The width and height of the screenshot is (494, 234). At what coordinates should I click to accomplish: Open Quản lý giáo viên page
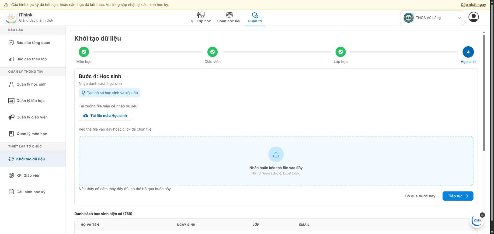coord(33,117)
